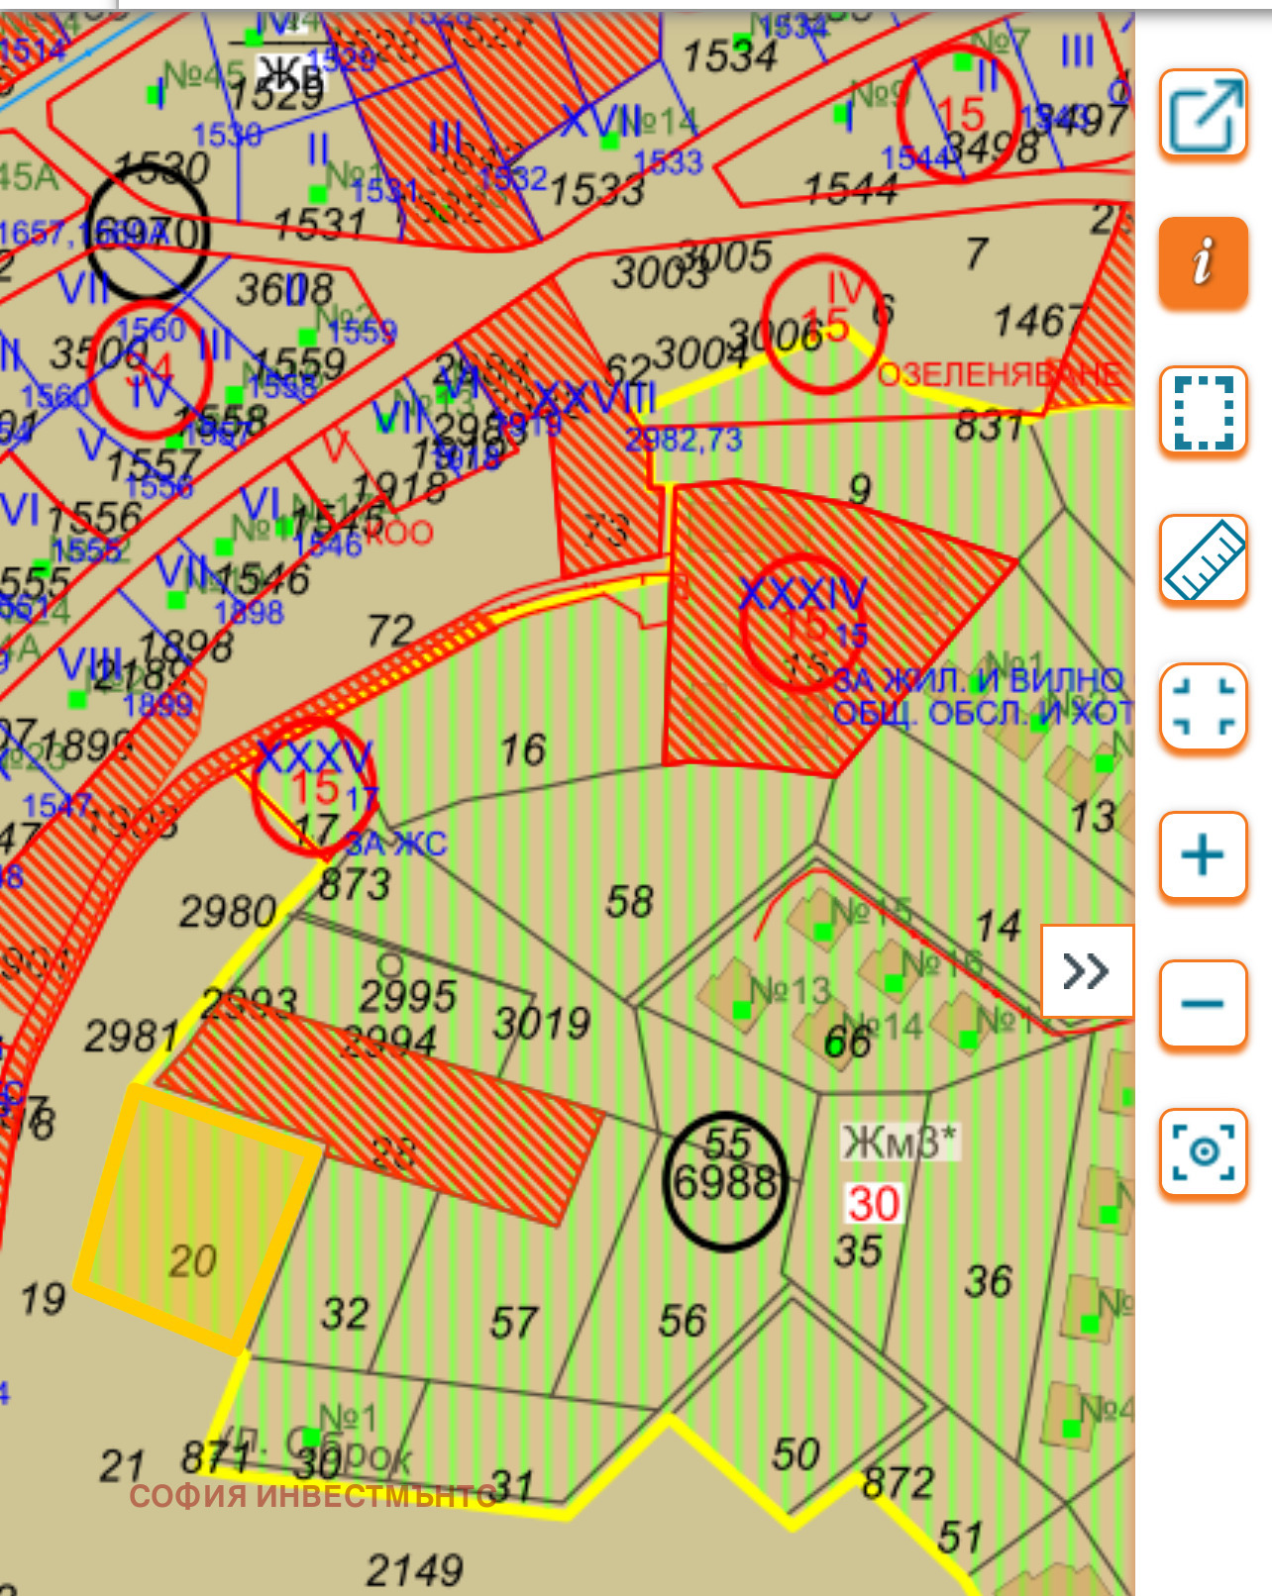Image resolution: width=1272 pixels, height=1596 pixels.
Task: Click the black circled parcel 6988
Action: coord(725,1181)
